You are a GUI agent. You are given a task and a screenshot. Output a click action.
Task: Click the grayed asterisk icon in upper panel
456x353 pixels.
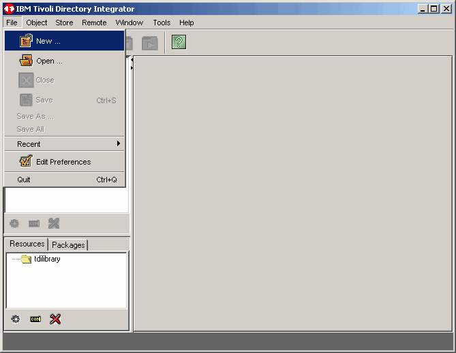pyautogui.click(x=14, y=223)
